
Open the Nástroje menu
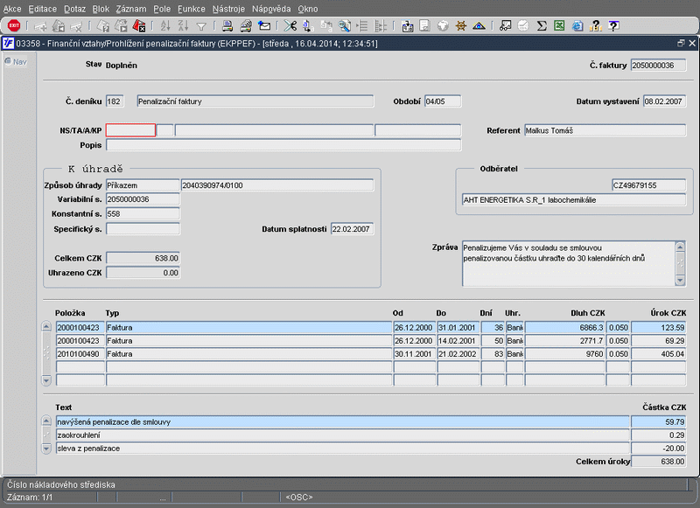coord(228,8)
